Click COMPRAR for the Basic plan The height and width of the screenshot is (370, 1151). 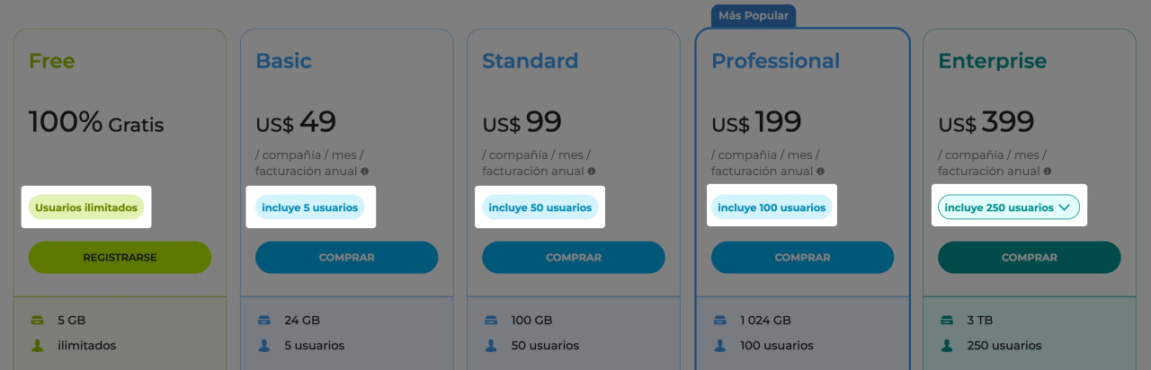[x=346, y=258]
